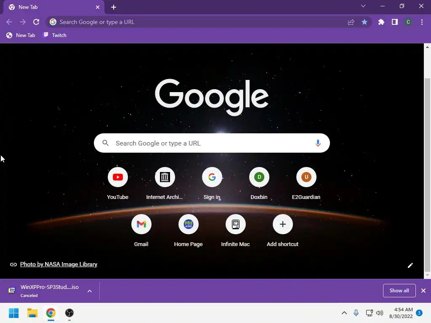This screenshot has height=323, width=431.
Task: Open the Photo by NASA Image Library link
Action: coord(59,264)
